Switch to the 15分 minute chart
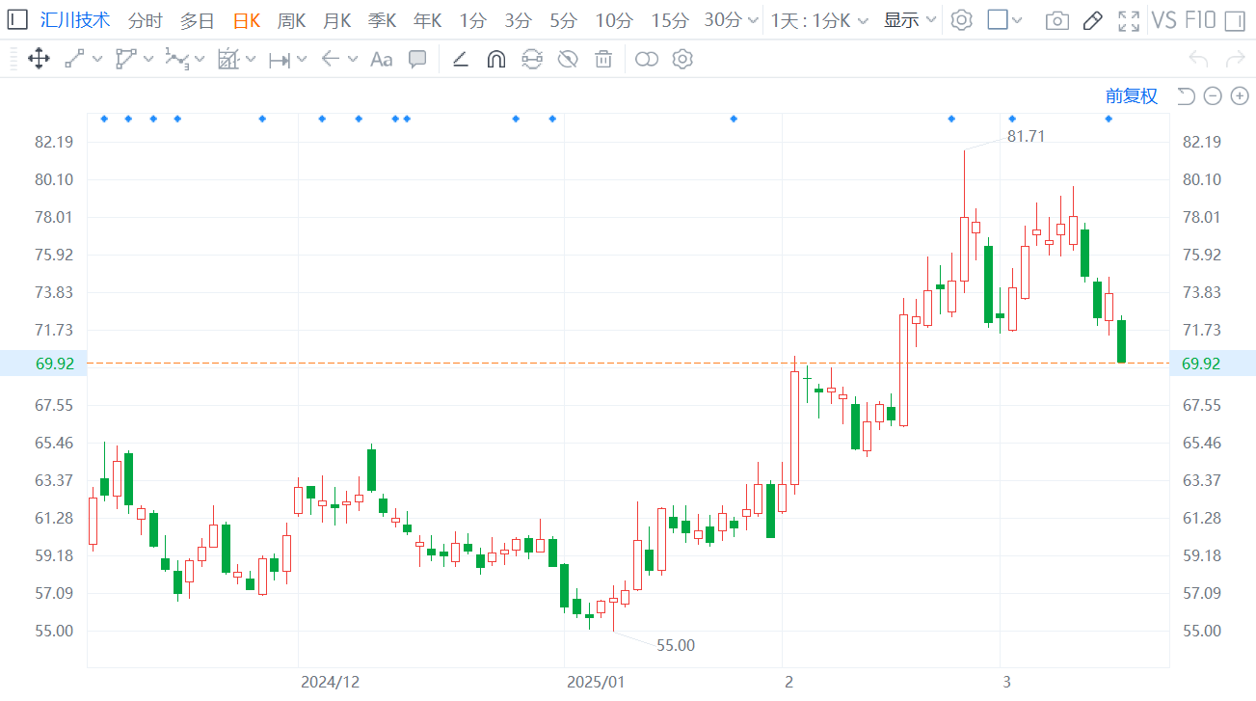This screenshot has width=1256, height=701. tap(669, 19)
